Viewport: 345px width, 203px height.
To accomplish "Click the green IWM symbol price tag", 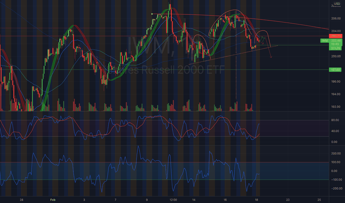I will 325,41.
